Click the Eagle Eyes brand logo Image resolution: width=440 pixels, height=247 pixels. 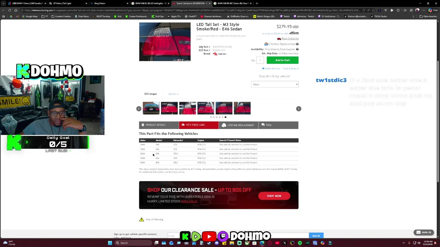pos(220,54)
